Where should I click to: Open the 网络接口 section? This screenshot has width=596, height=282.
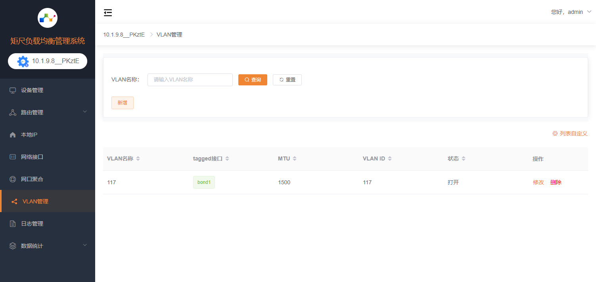tap(32, 157)
